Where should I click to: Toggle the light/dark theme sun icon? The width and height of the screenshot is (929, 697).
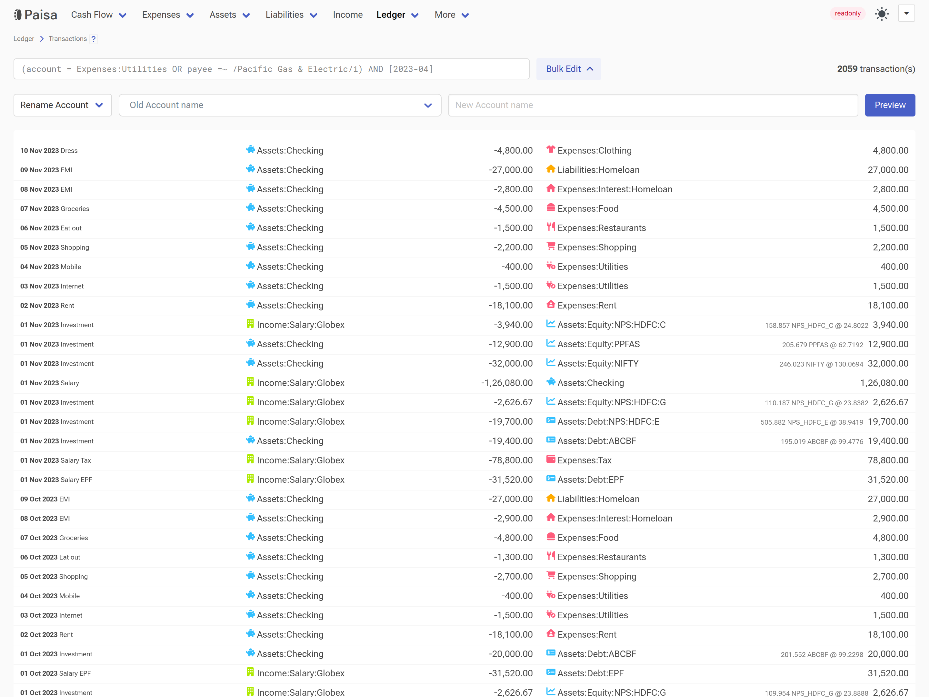(x=882, y=14)
